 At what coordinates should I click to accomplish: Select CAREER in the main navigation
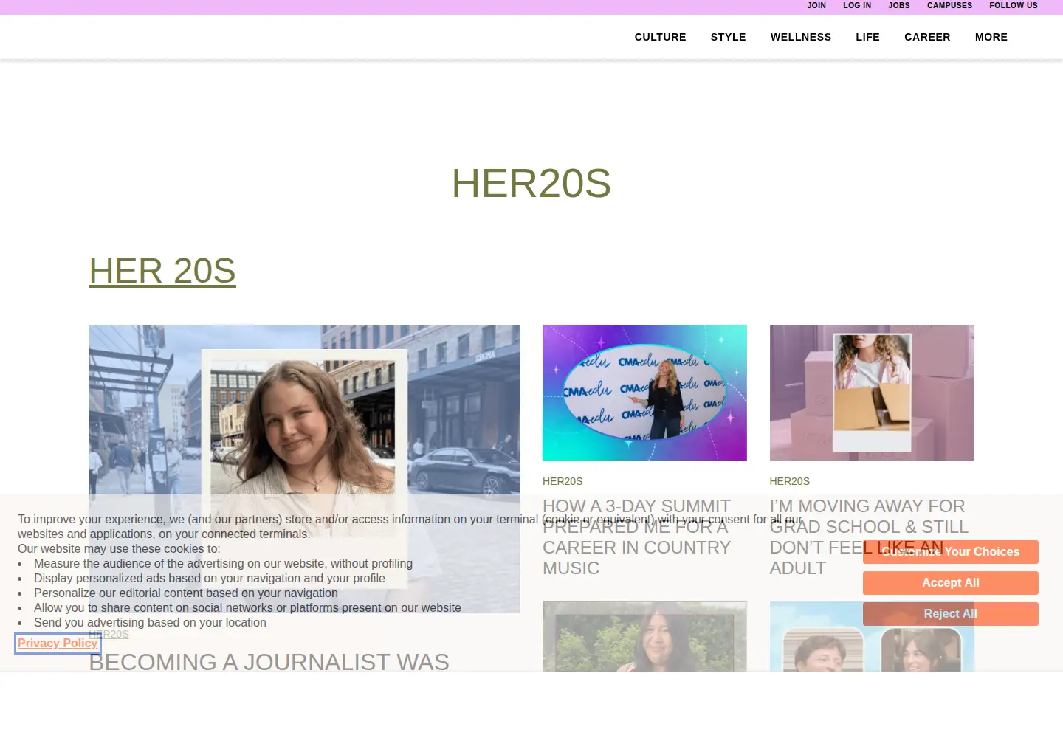pyautogui.click(x=927, y=37)
